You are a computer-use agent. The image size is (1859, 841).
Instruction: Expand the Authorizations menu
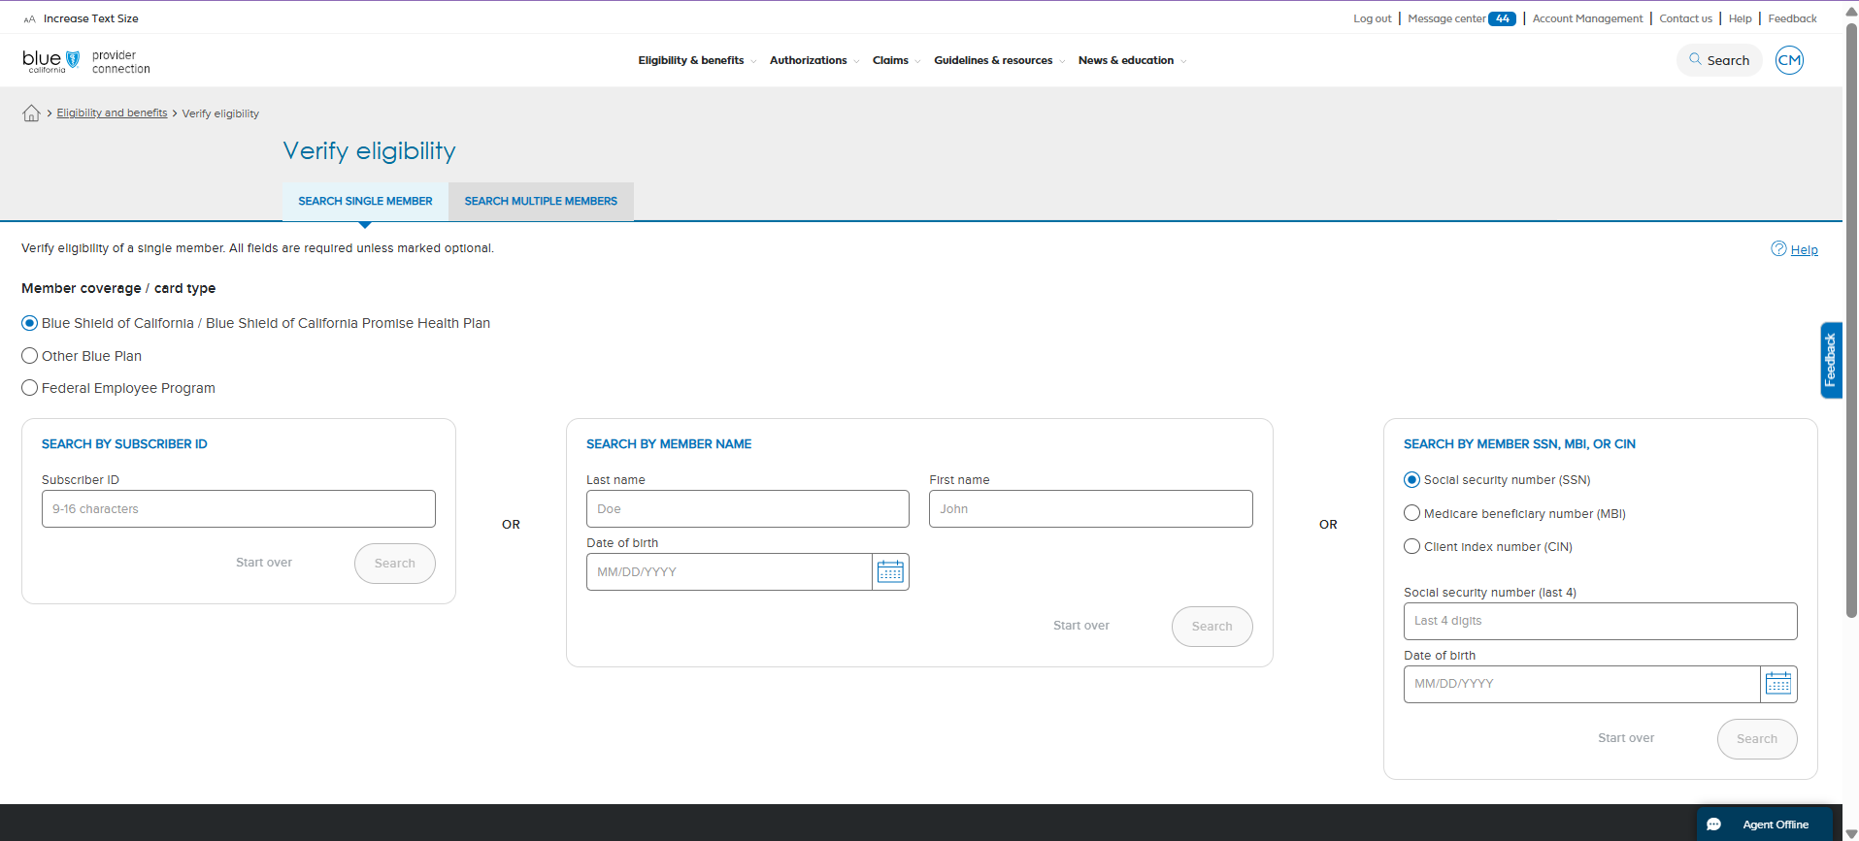814,60
